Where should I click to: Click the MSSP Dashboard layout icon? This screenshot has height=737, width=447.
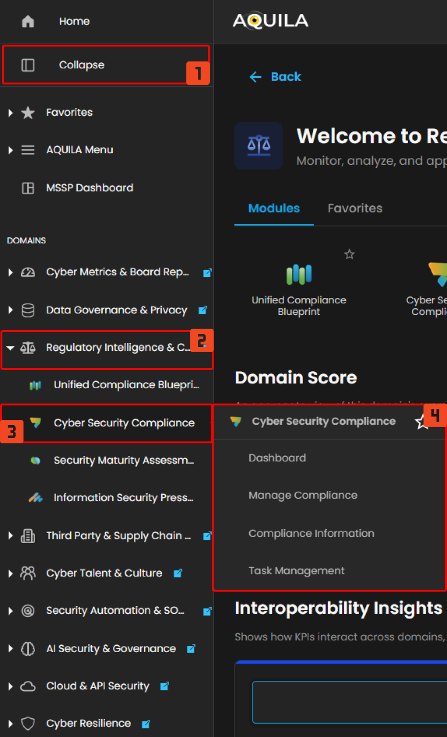pyautogui.click(x=28, y=188)
